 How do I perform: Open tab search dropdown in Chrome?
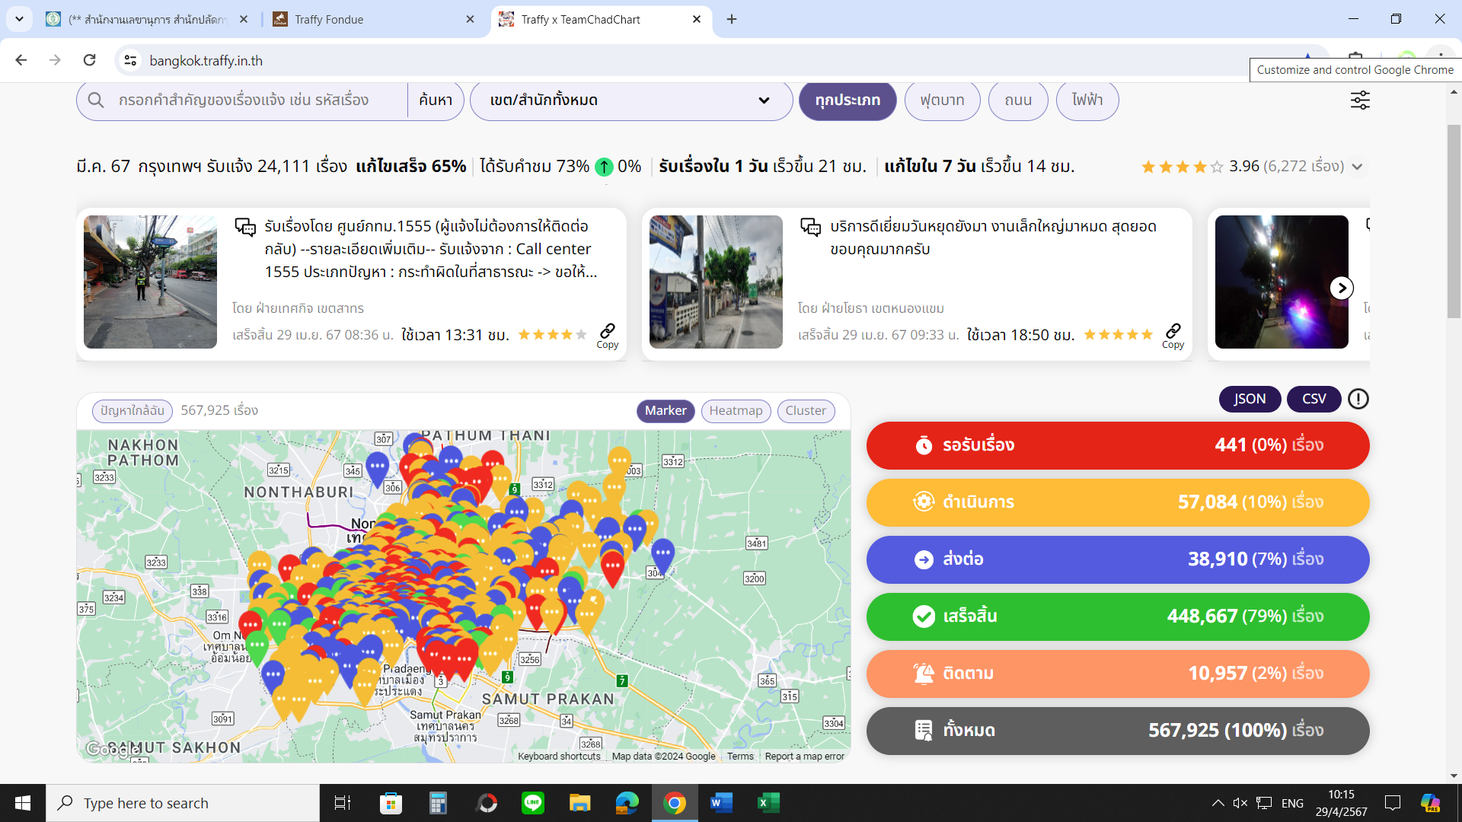[x=19, y=19]
